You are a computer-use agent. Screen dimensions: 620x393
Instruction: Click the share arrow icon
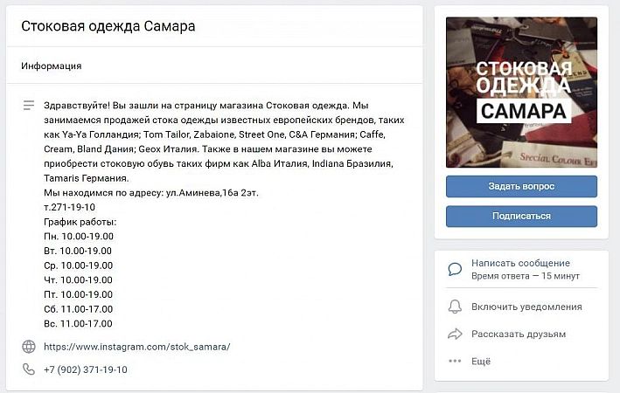click(x=455, y=334)
